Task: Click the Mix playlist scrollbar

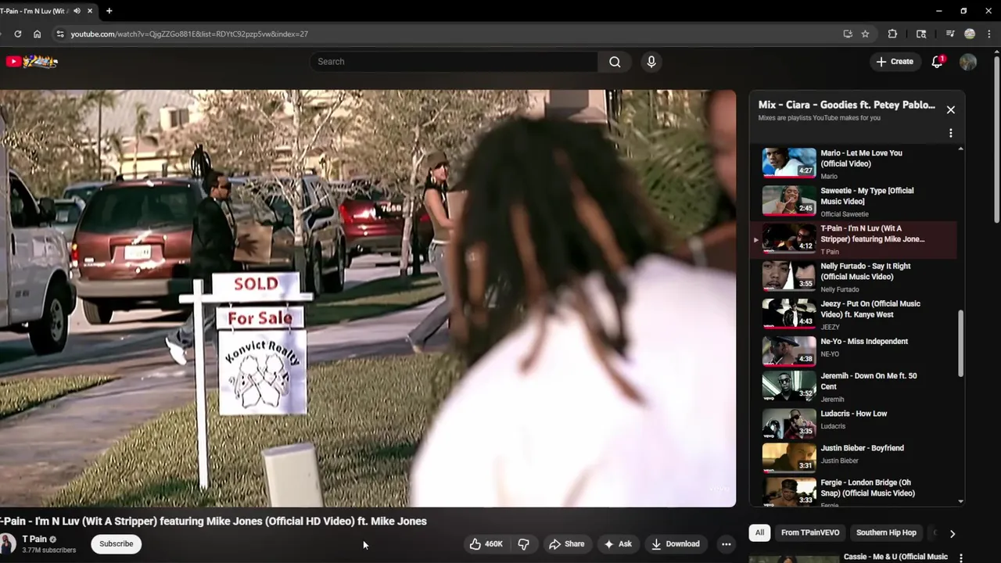Action: (x=960, y=344)
